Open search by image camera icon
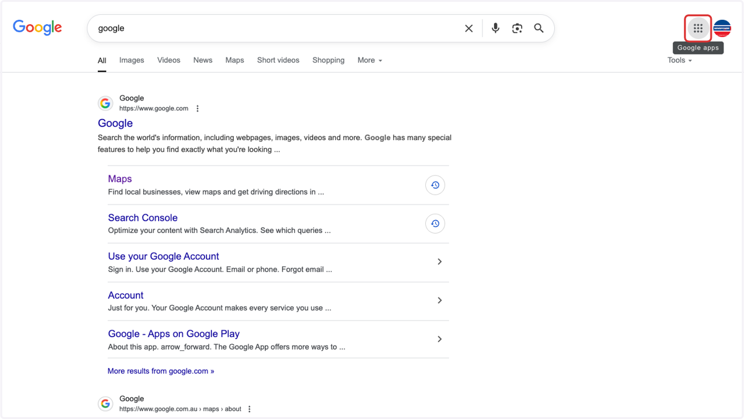 [x=517, y=28]
